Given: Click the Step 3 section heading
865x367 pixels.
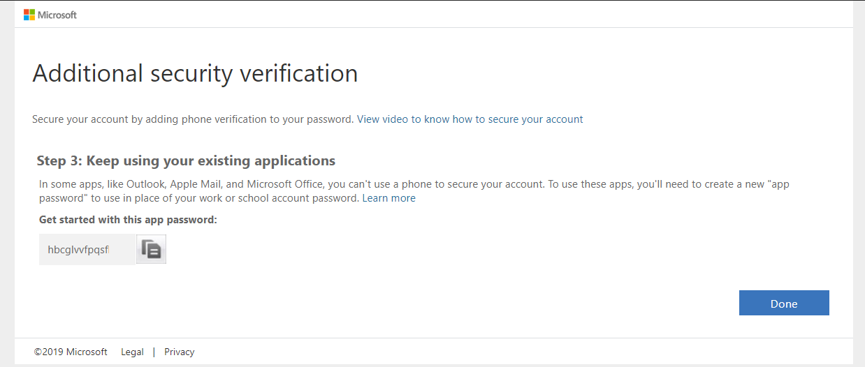Looking at the screenshot, I should (186, 161).
